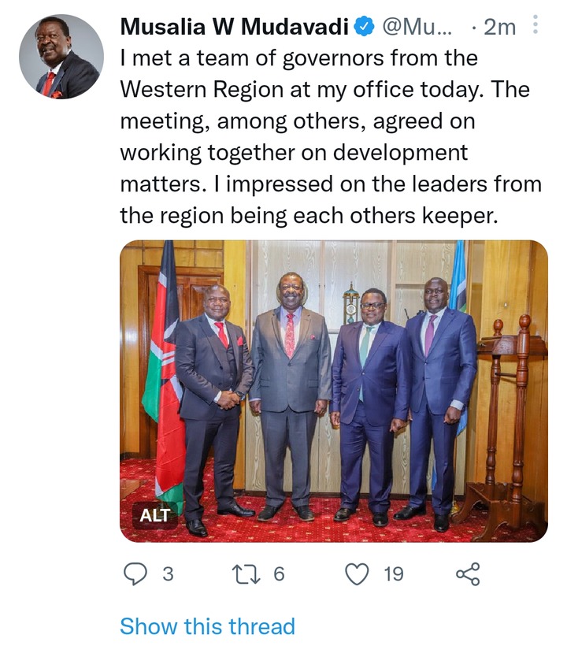Viewport: 567px width, 657px height.
Task: Click the truncated @Mu... handle
Action: (x=417, y=28)
